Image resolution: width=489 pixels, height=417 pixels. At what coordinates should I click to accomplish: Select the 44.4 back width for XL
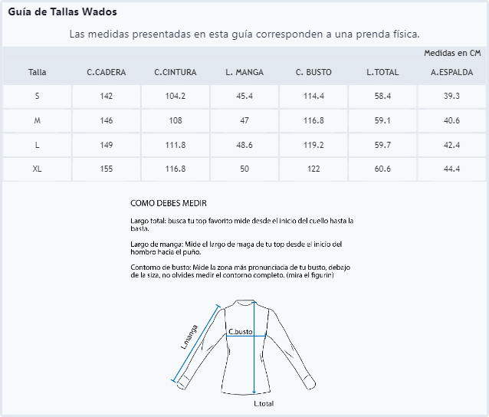pos(451,169)
